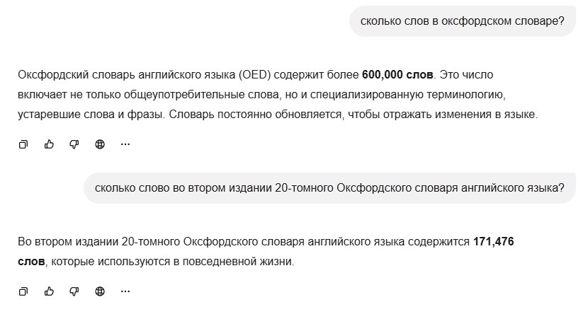Screen dimensions: 583x314
Task: Click the "(OED)" abbreviation in first answer
Action: click(x=253, y=75)
